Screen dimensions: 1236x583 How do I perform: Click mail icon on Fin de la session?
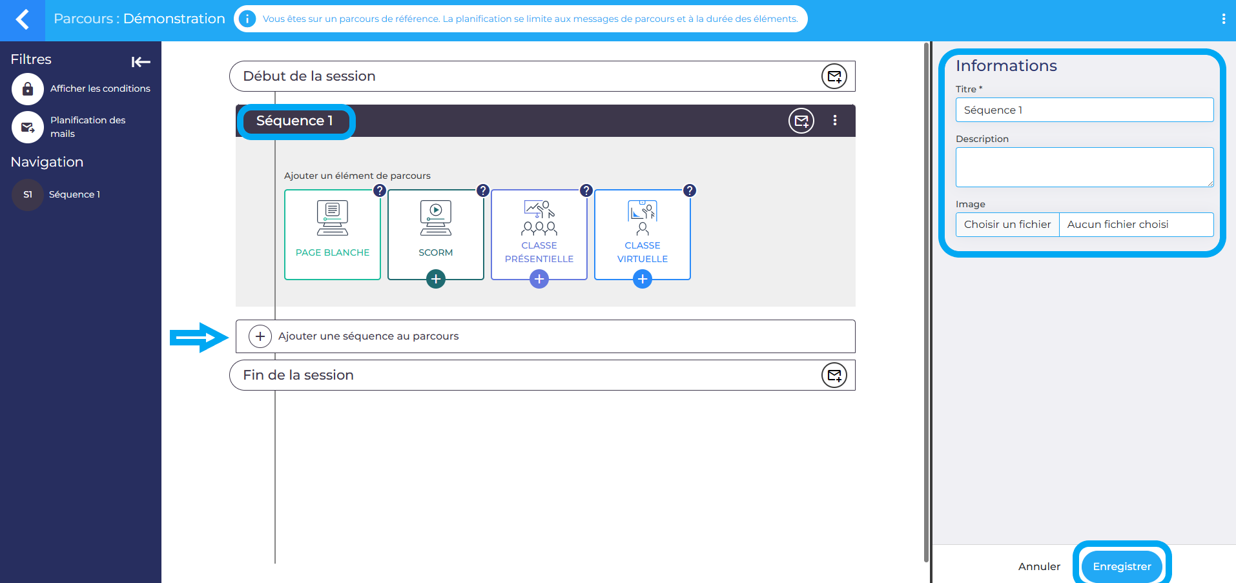pos(834,375)
